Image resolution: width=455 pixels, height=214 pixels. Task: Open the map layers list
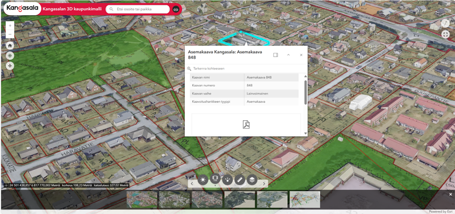pos(252,179)
